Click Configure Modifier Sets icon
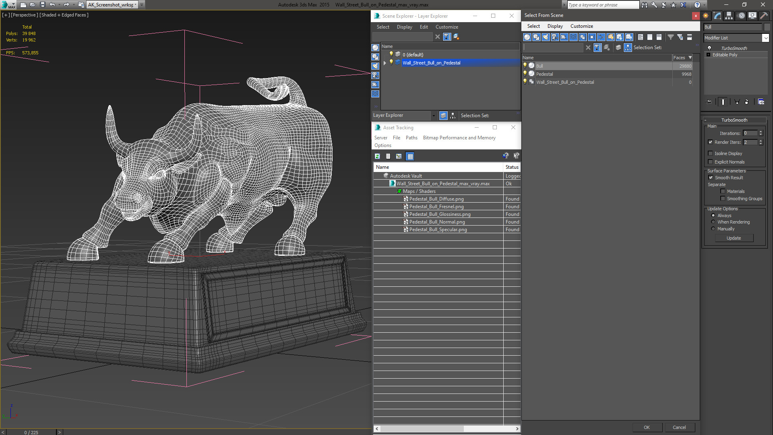The height and width of the screenshot is (435, 773). [761, 102]
